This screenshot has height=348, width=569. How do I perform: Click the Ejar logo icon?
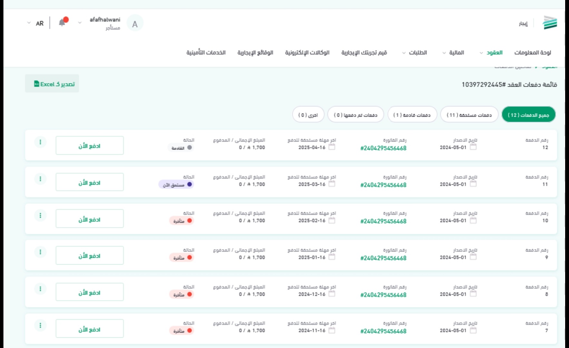point(550,23)
